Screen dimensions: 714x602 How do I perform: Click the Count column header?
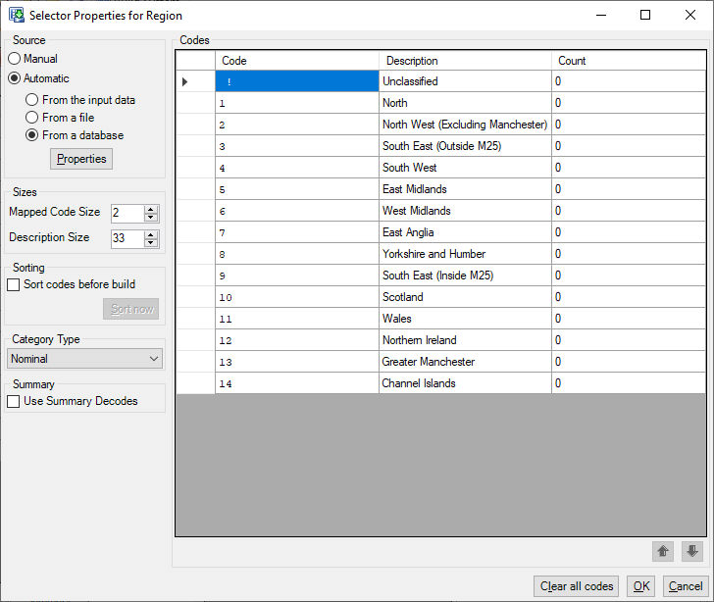(x=629, y=61)
